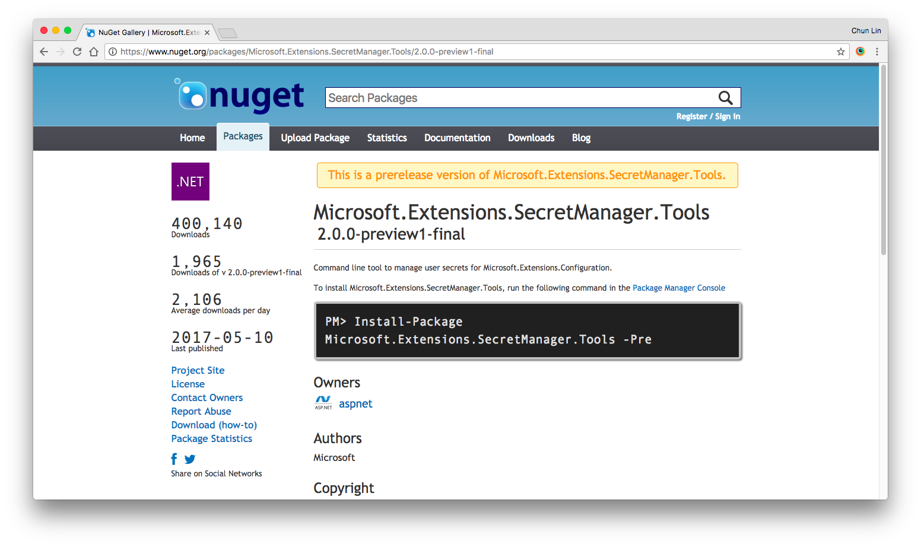The image size is (921, 547).
Task: Reload the page with refresh icon
Action: click(77, 52)
